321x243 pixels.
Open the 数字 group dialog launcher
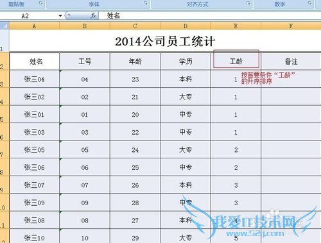309,3
